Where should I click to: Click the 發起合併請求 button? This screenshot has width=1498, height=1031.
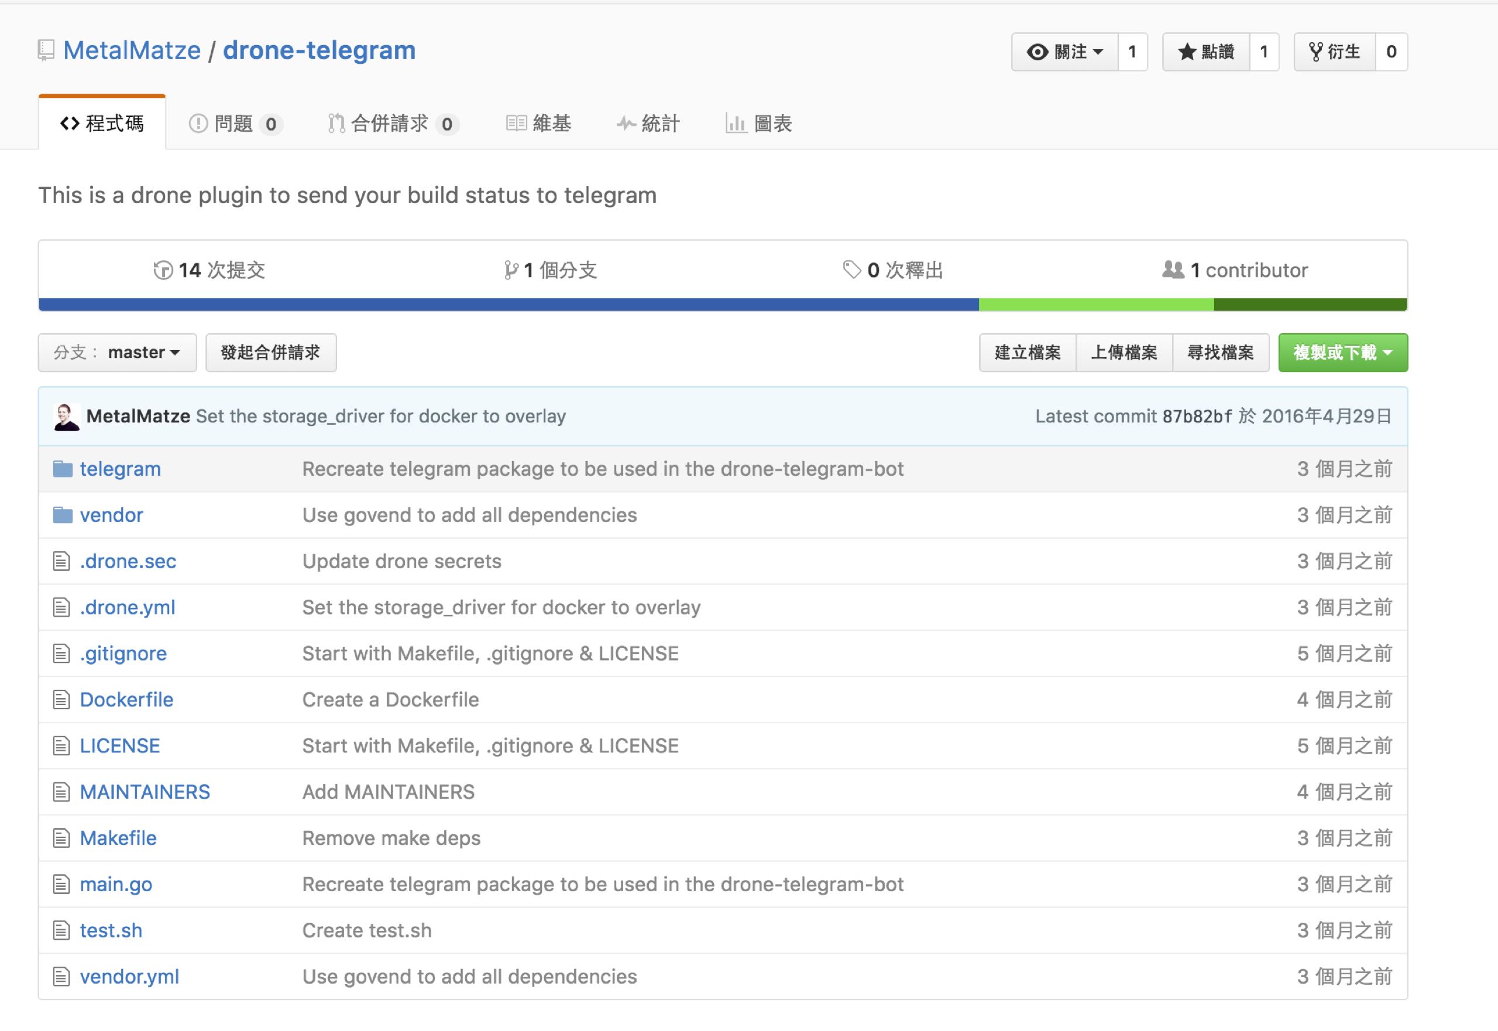tap(271, 353)
